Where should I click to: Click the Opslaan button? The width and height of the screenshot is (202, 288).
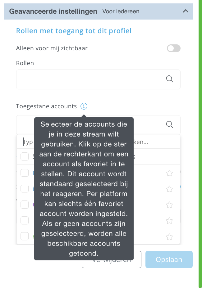tap(169, 259)
